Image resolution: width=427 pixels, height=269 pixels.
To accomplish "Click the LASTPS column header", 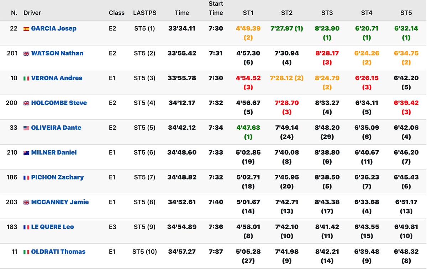I will click(x=145, y=13).
